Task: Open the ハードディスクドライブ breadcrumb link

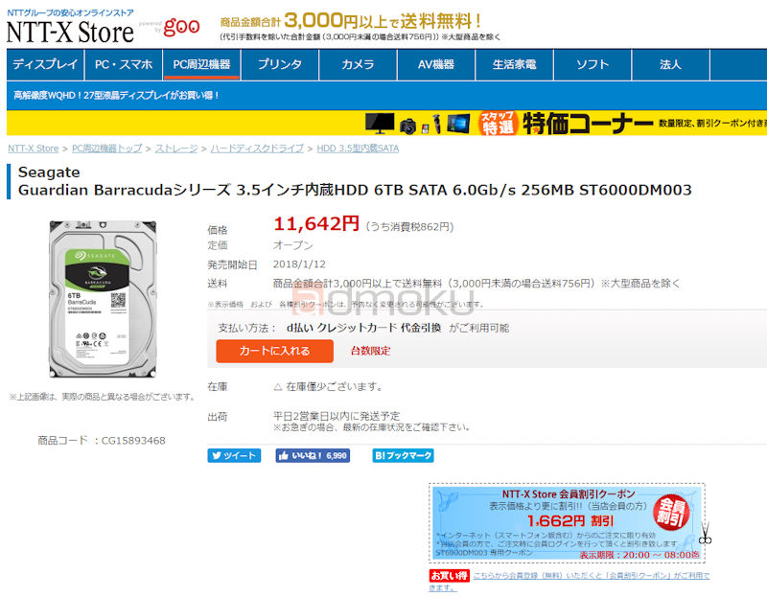Action: click(x=257, y=149)
